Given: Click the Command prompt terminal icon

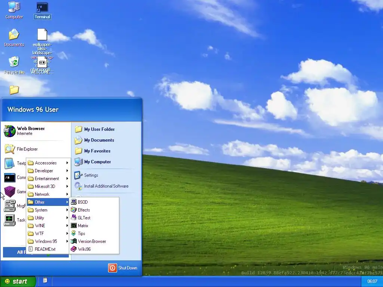Looking at the screenshot, I should pyautogui.click(x=9, y=178).
